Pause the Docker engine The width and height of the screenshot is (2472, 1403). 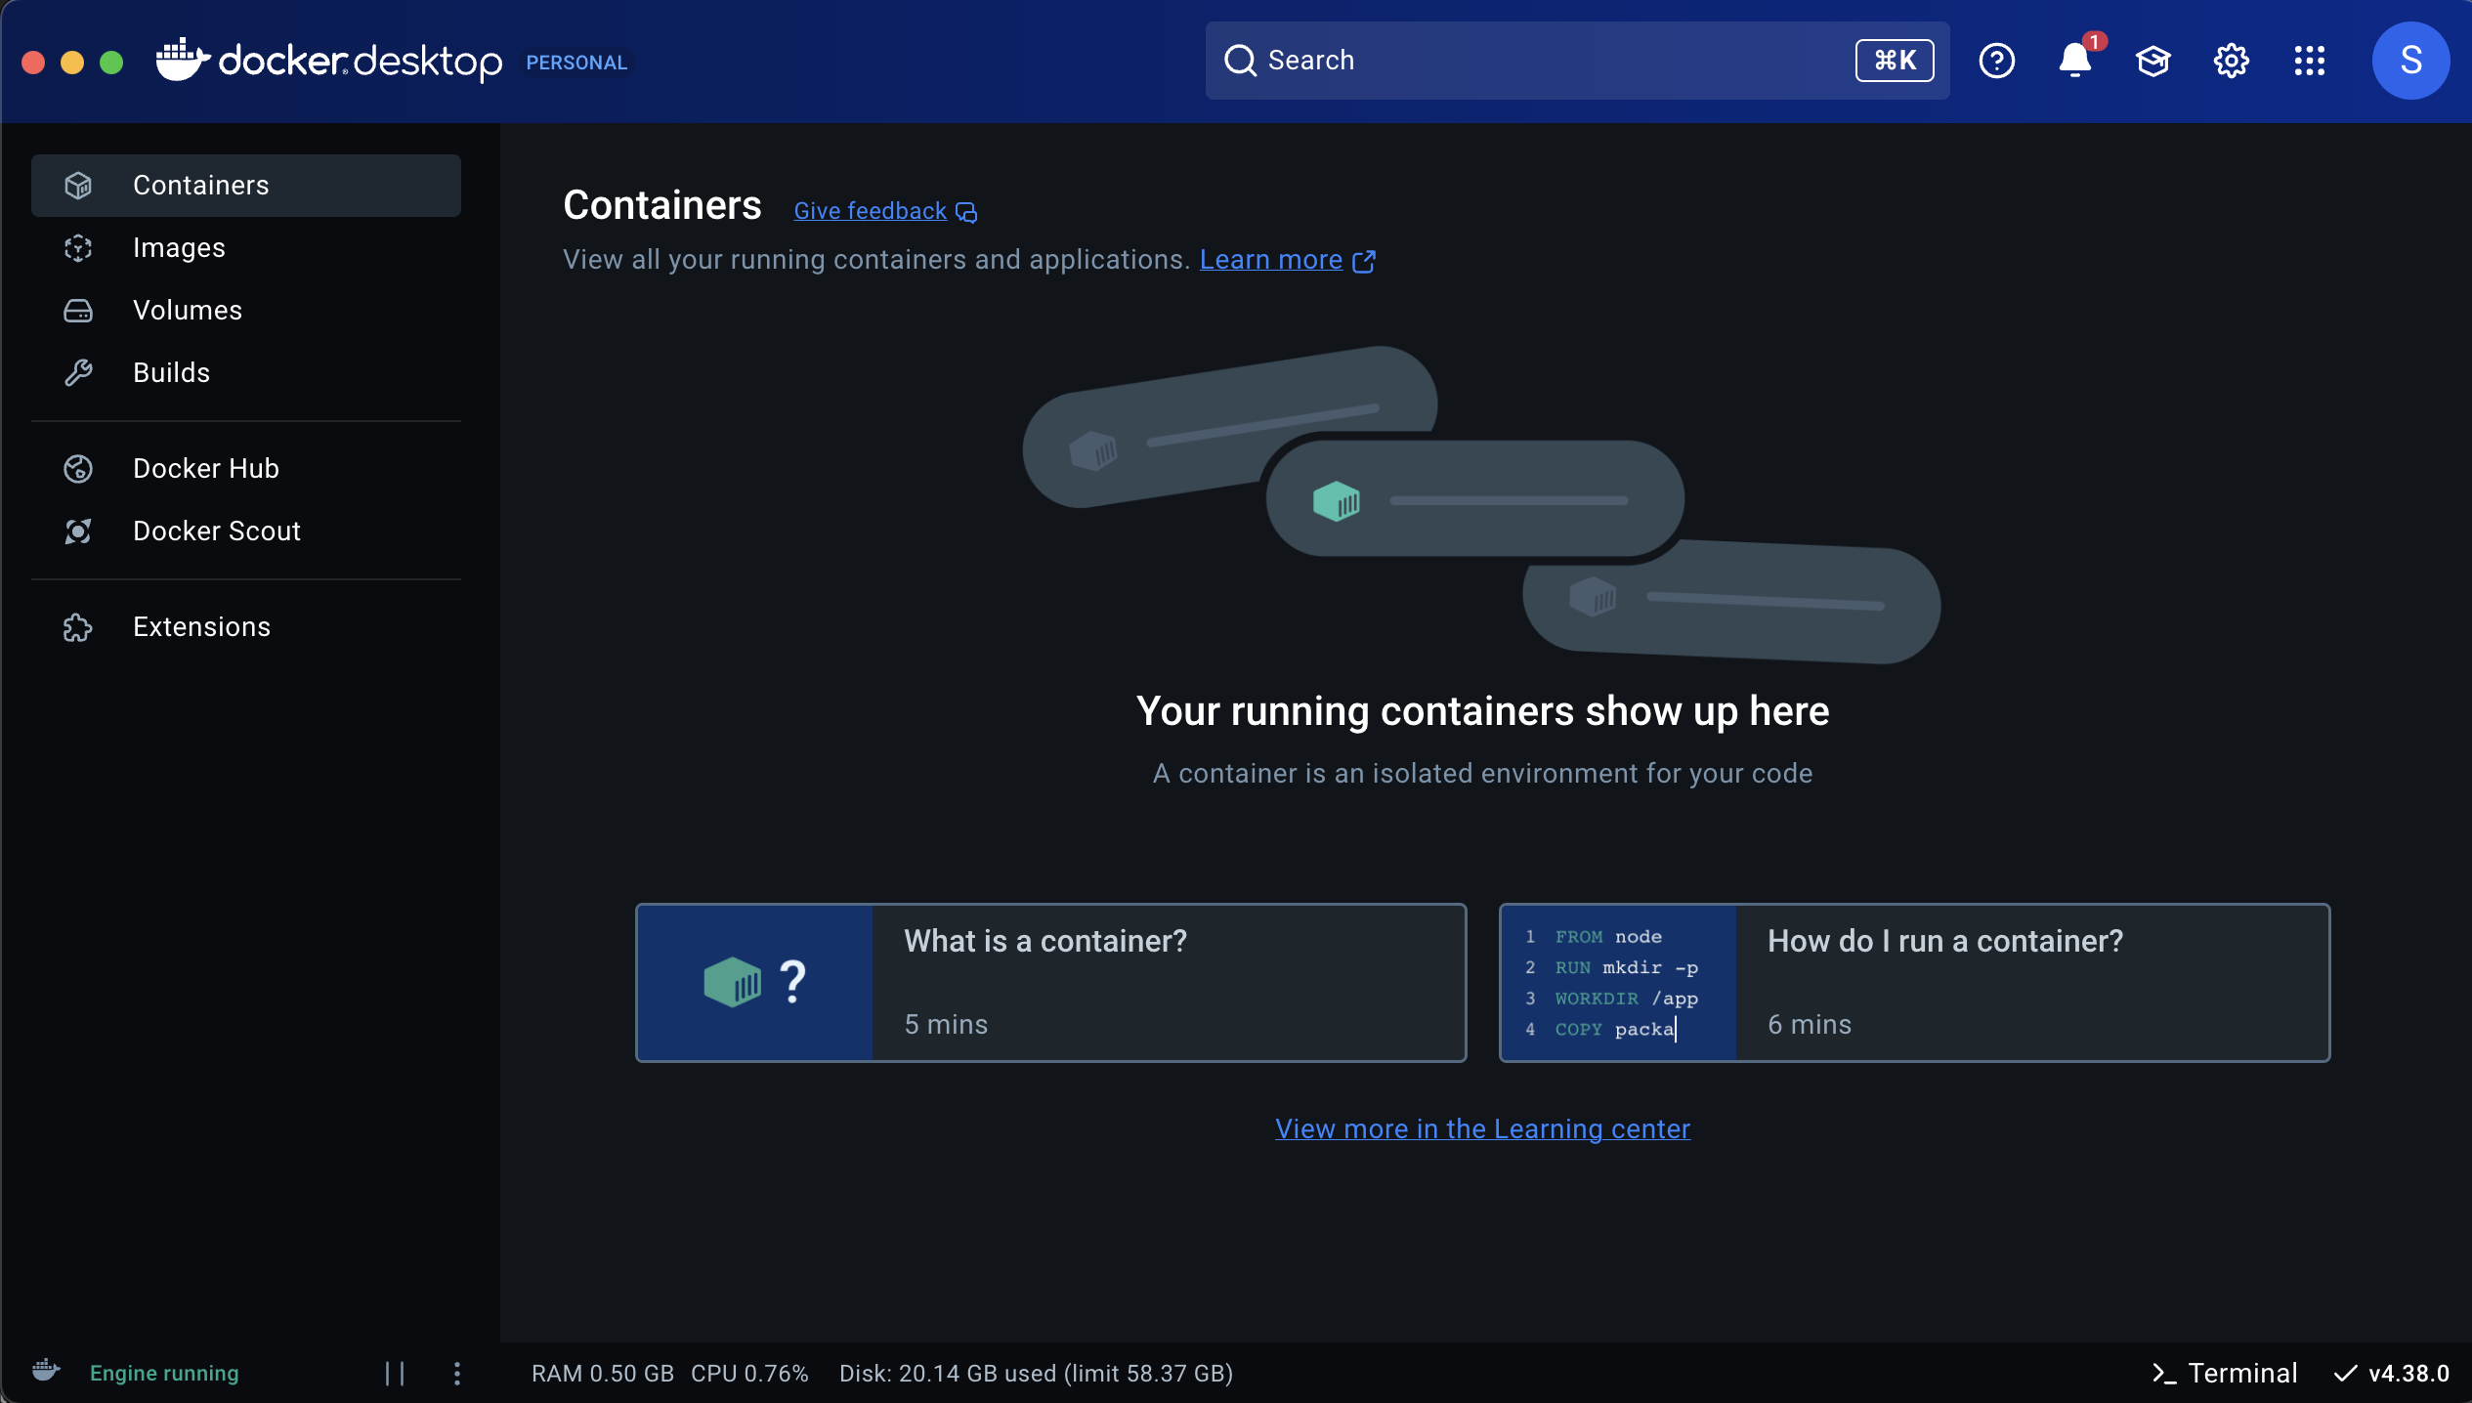[x=396, y=1373]
